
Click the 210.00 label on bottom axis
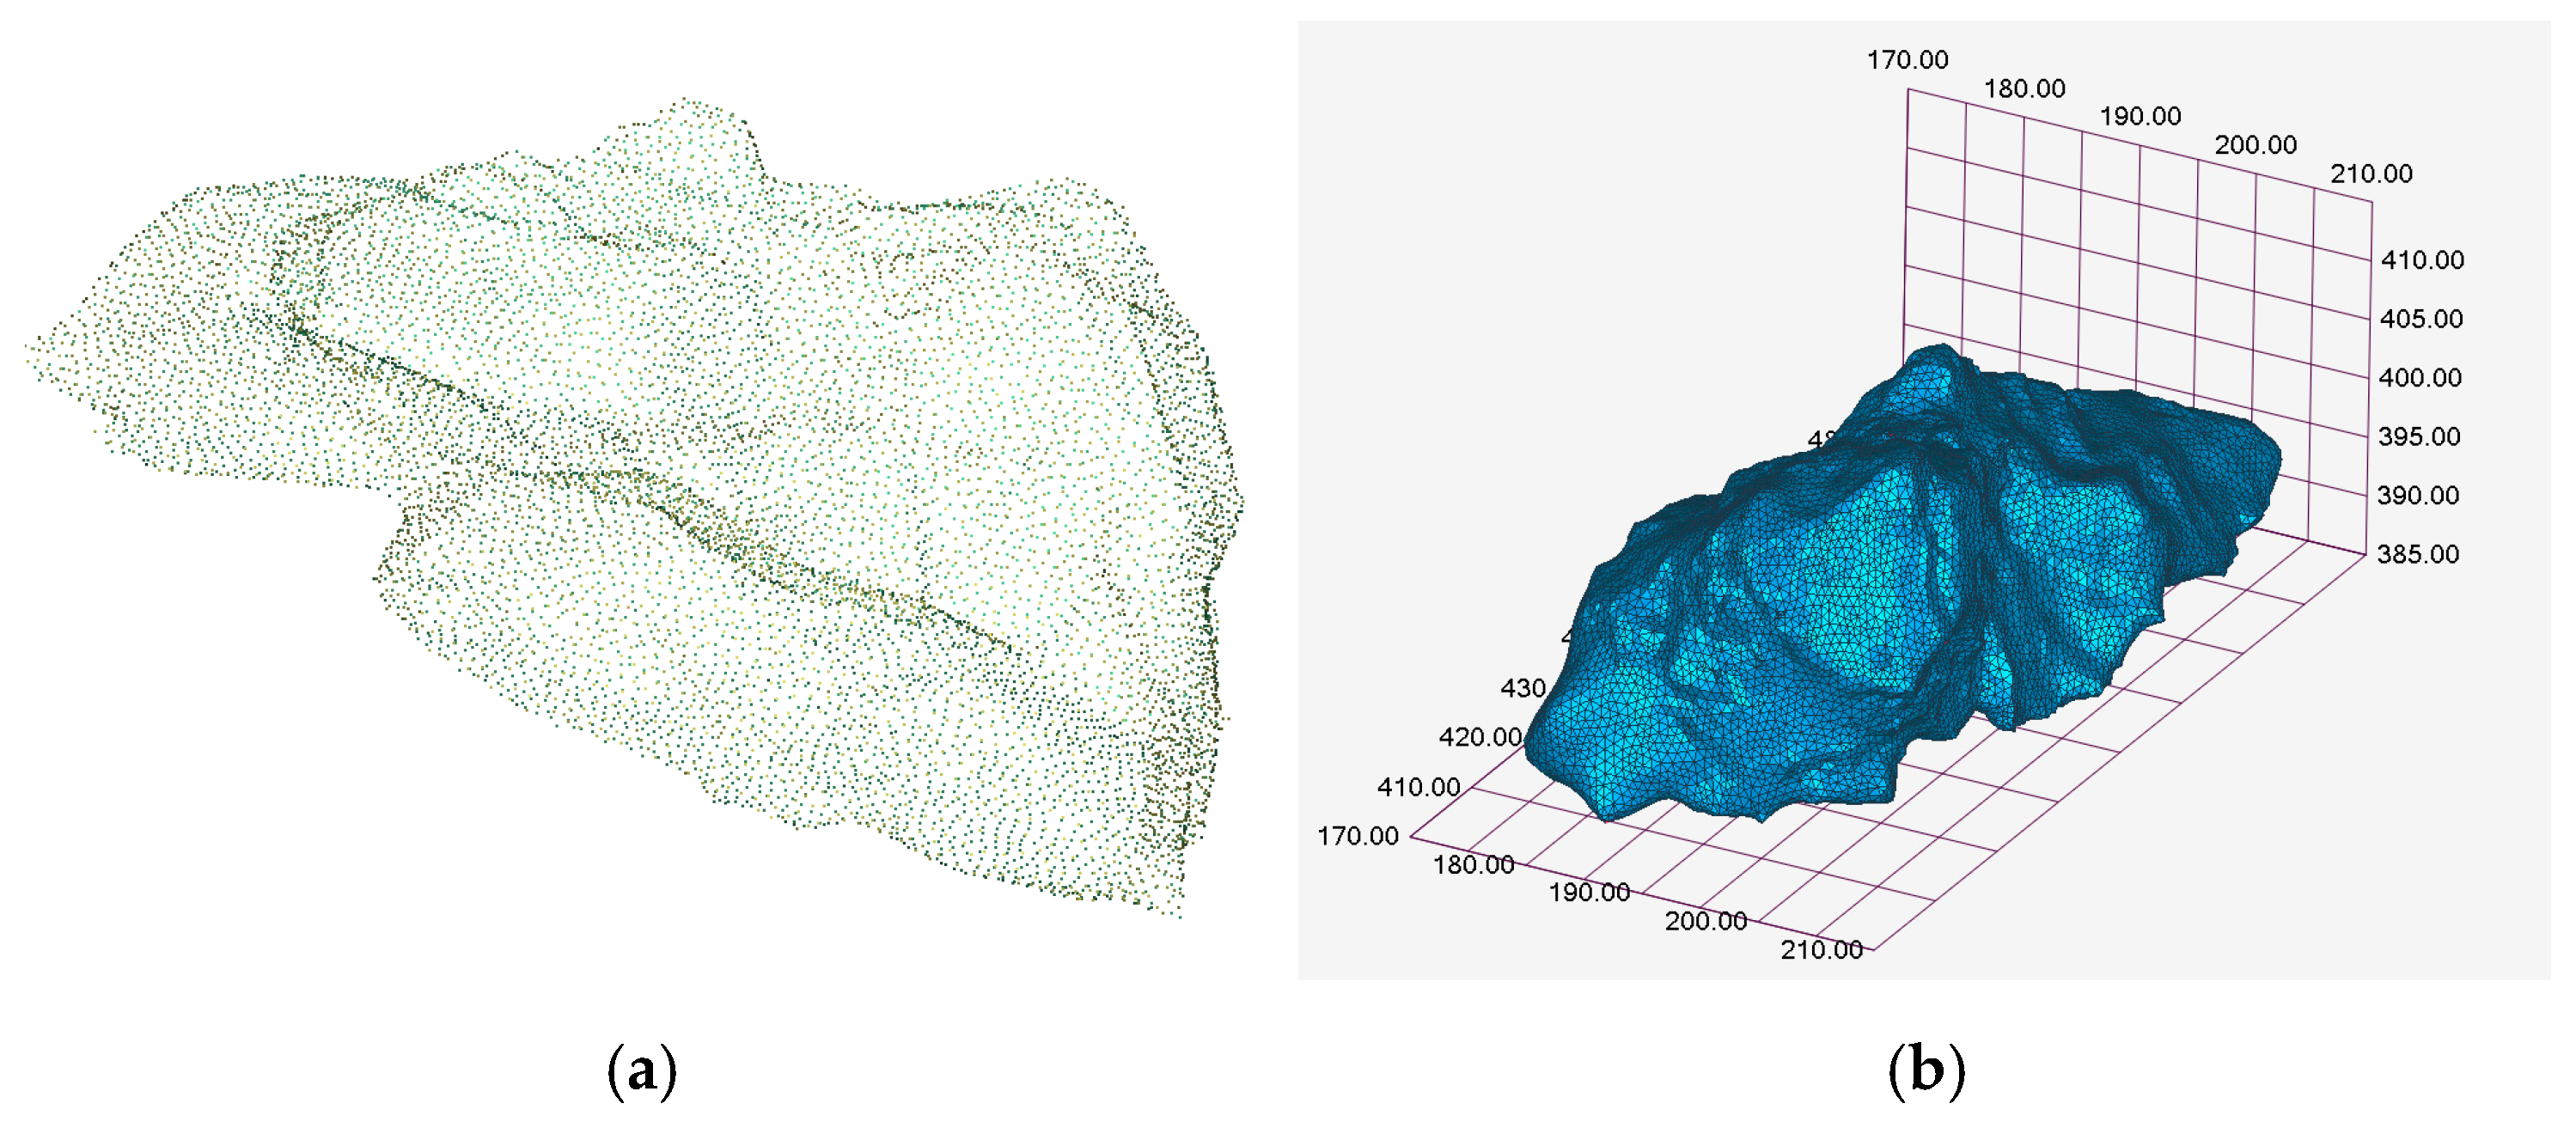pos(1821,949)
